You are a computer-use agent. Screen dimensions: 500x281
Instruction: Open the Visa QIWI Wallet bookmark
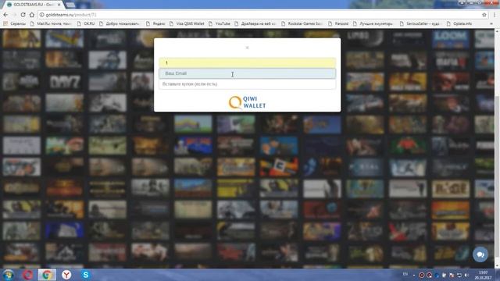tap(187, 23)
